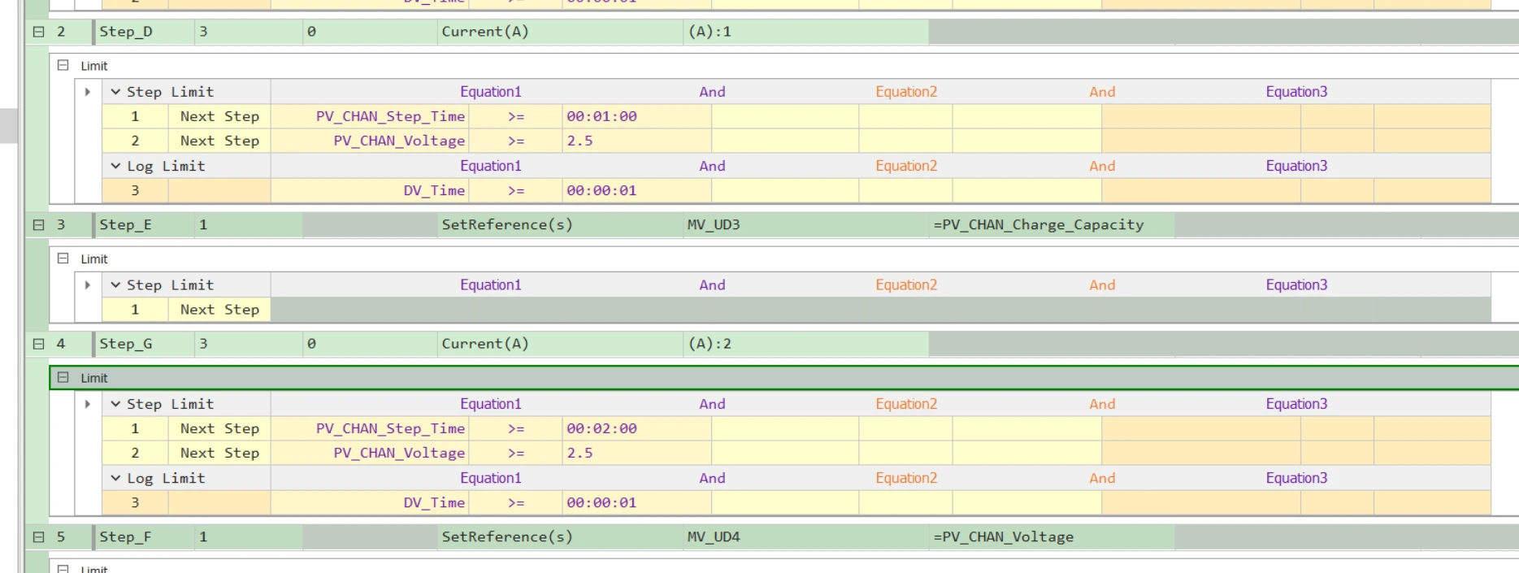Click >= operator for Step_G voltage limit
The width and height of the screenshot is (1519, 573).
[x=515, y=453]
